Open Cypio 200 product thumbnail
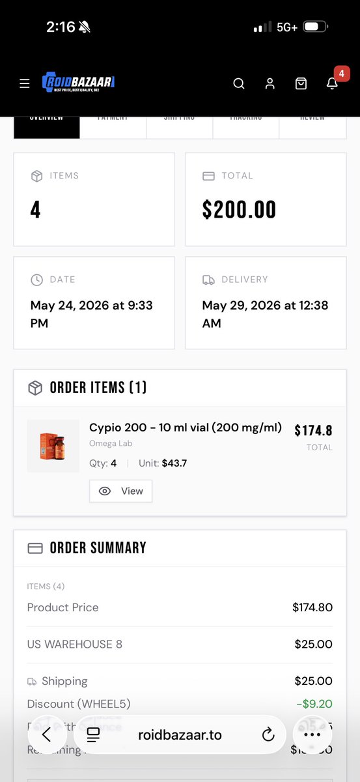Screen dimensions: 360x782 point(53,446)
